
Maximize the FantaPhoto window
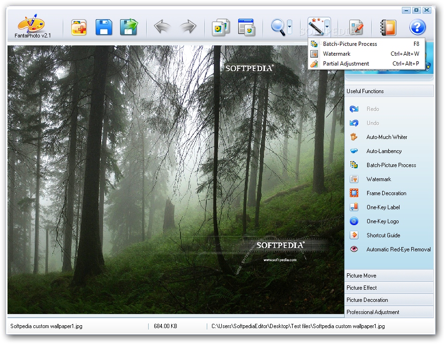416,10
